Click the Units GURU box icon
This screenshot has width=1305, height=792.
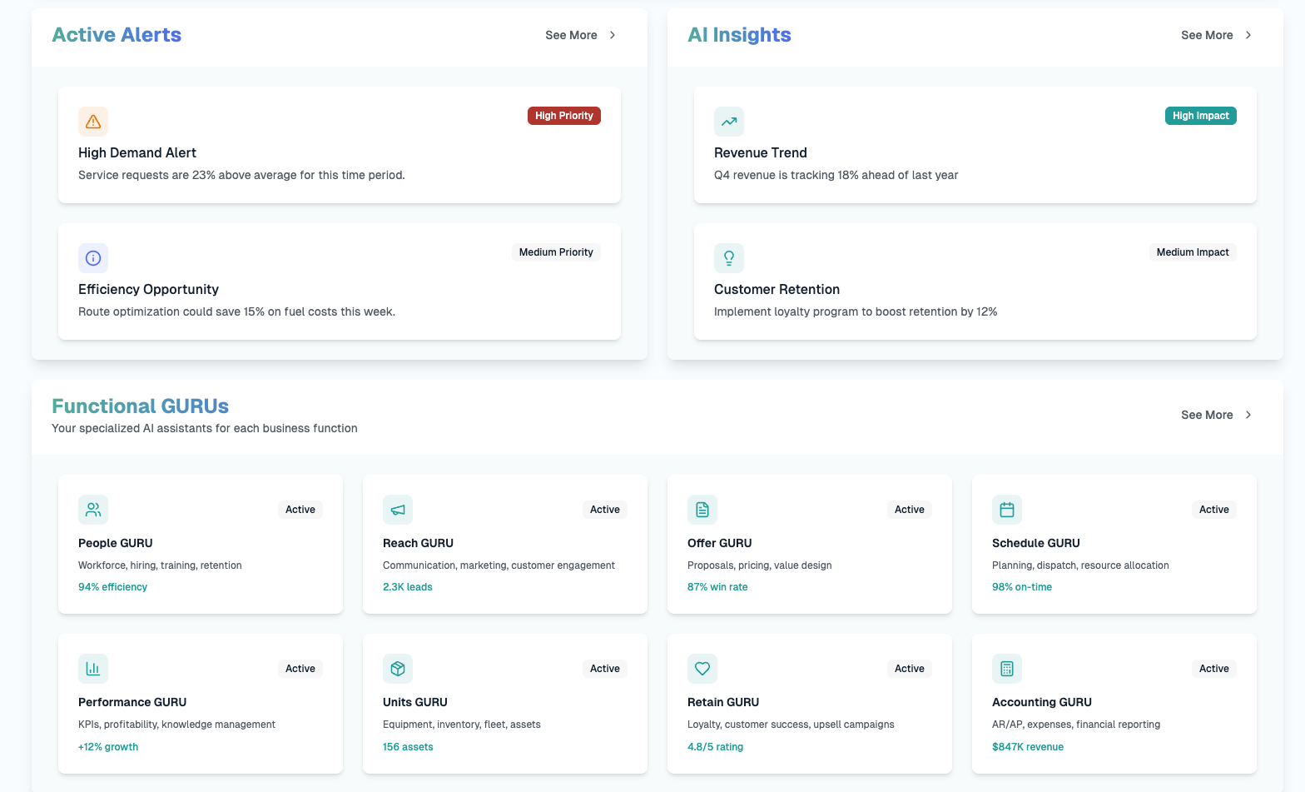(398, 669)
